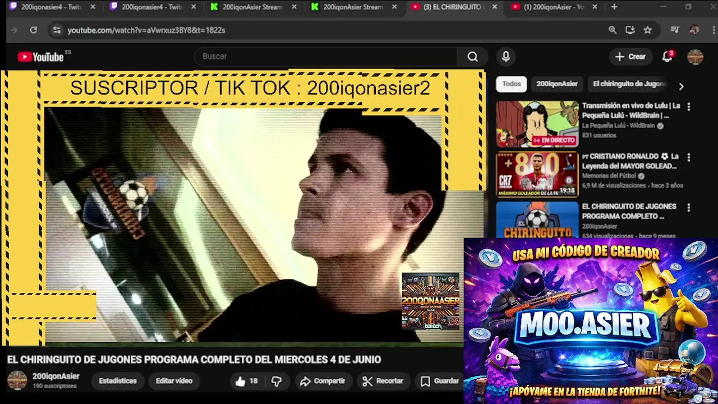Click the Compartir share button
The width and height of the screenshot is (718, 404).
pos(323,381)
